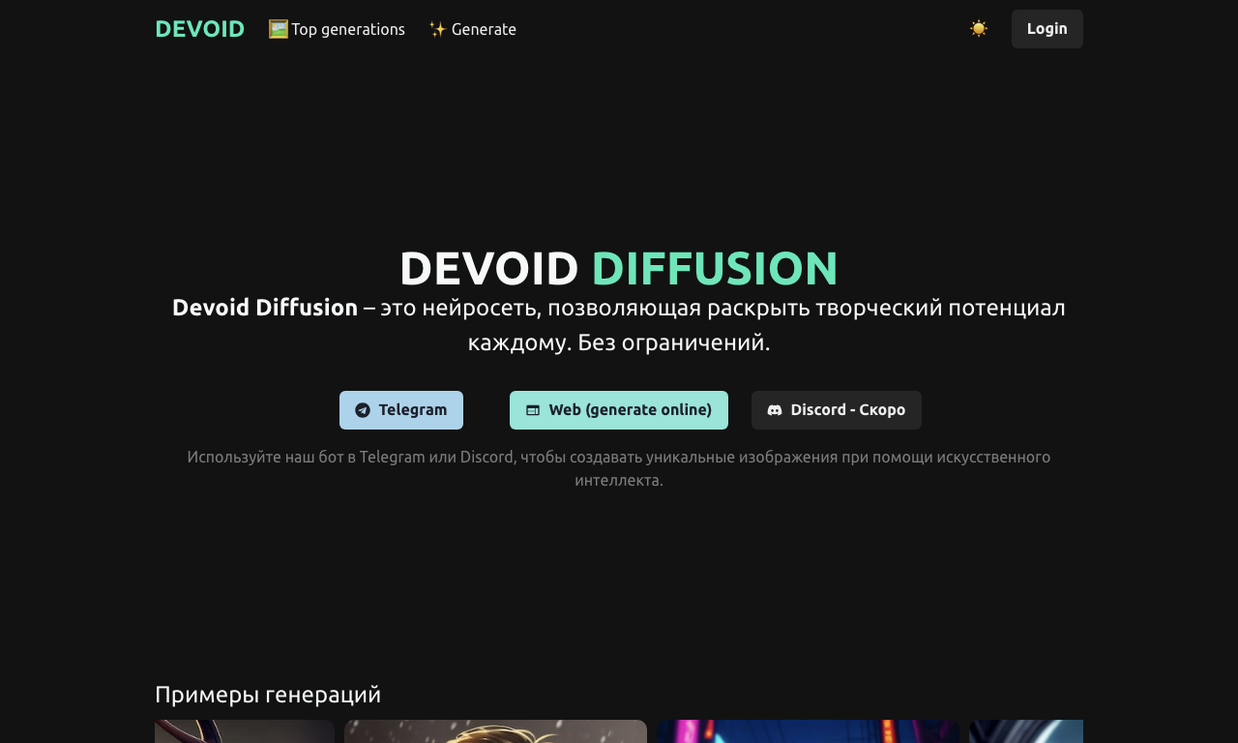The width and height of the screenshot is (1238, 743).
Task: Click the Login button
Action: click(x=1047, y=29)
